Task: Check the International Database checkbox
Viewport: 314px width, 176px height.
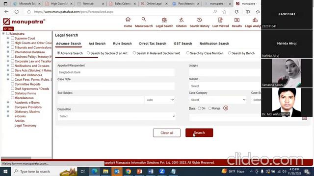Action: 12,52
